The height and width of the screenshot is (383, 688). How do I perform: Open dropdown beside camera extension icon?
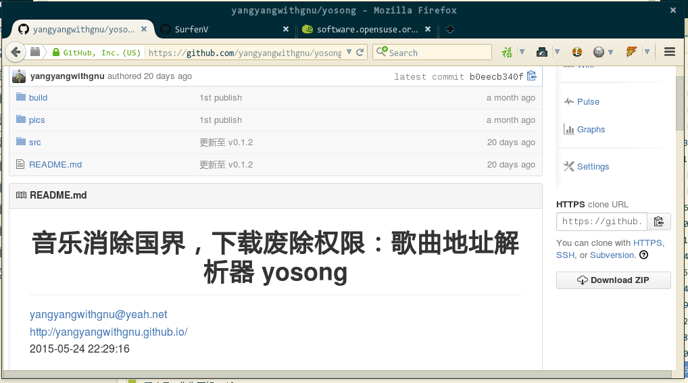557,52
